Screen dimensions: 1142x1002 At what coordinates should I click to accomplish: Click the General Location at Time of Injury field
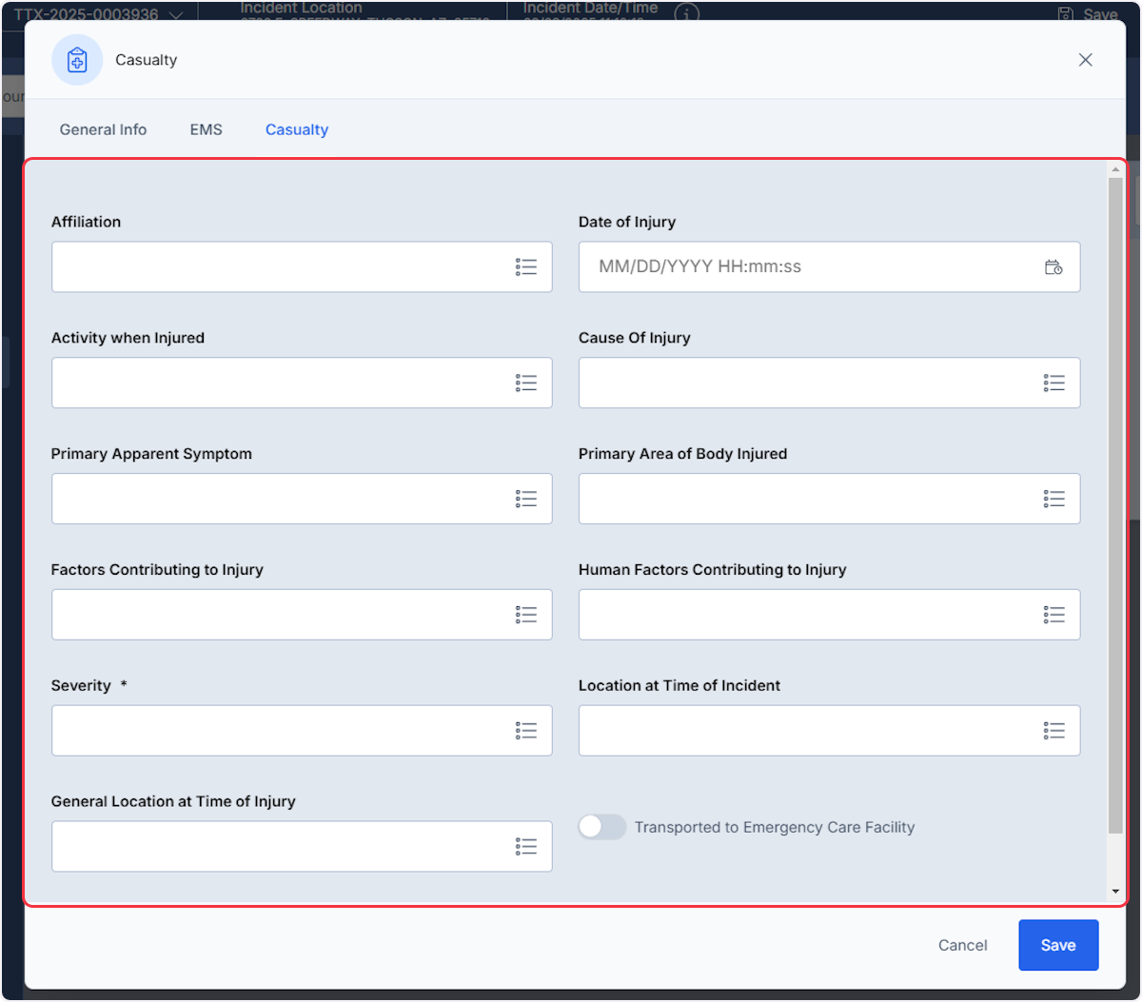pyautogui.click(x=302, y=847)
